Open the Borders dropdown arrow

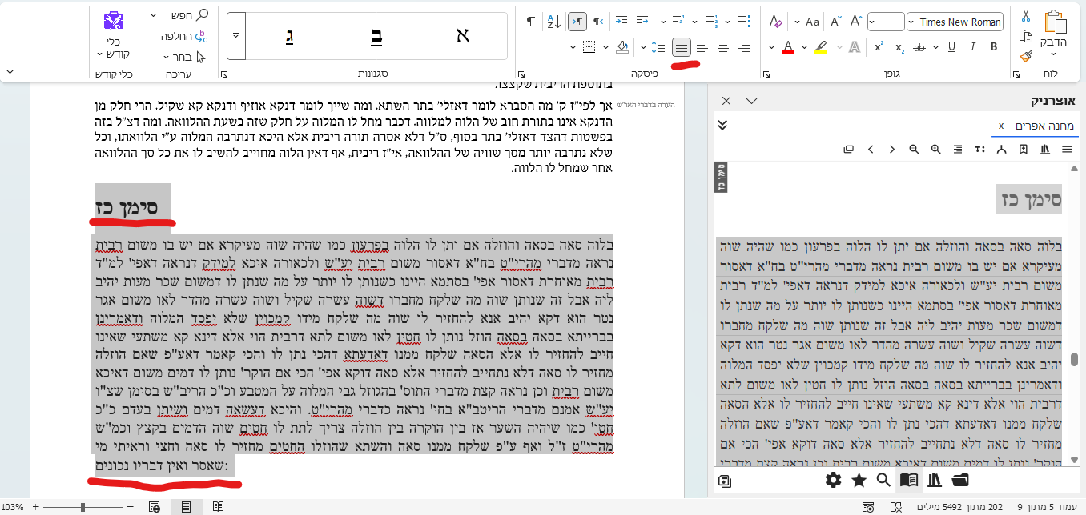pos(573,47)
